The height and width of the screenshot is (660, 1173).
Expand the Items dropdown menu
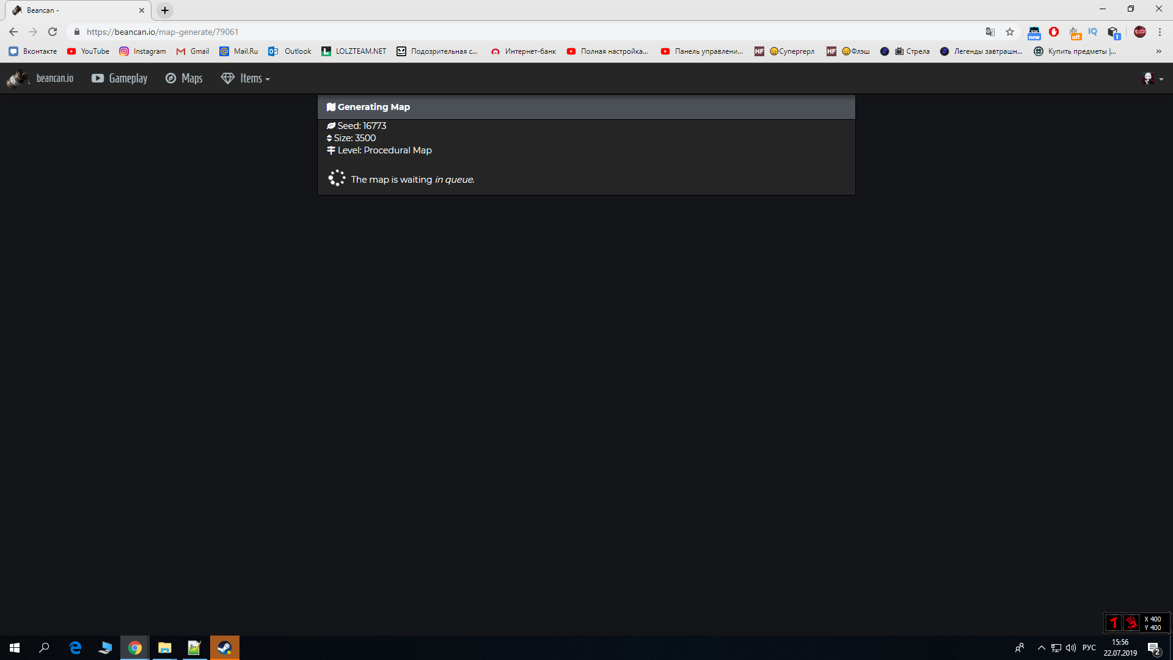[246, 78]
